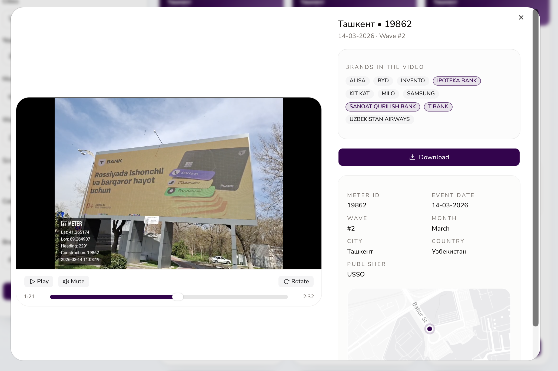Click the total duration 2:32 label
The height and width of the screenshot is (371, 558).
(x=308, y=296)
